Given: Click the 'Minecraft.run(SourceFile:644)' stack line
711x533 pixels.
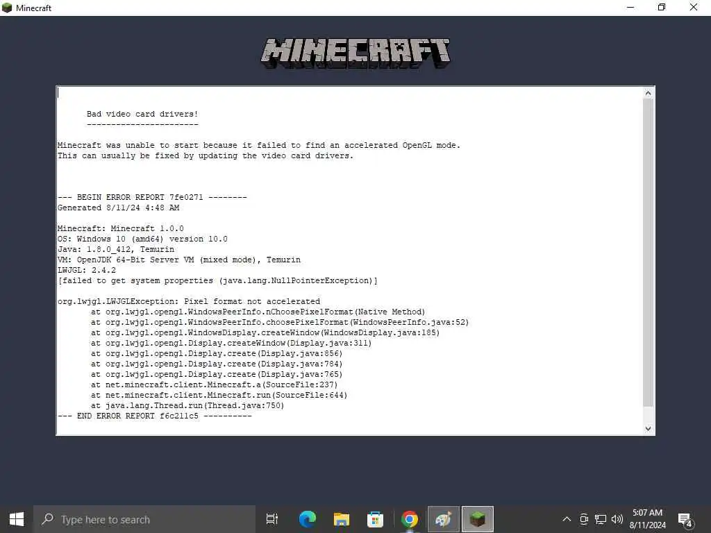Looking at the screenshot, I should point(219,396).
